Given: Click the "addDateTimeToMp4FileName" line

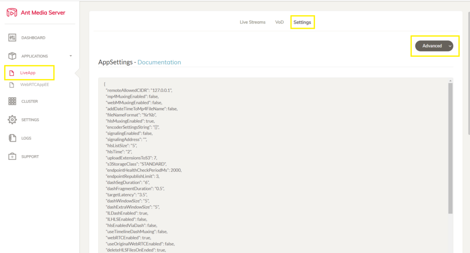Looking at the screenshot, I should coord(141,109).
